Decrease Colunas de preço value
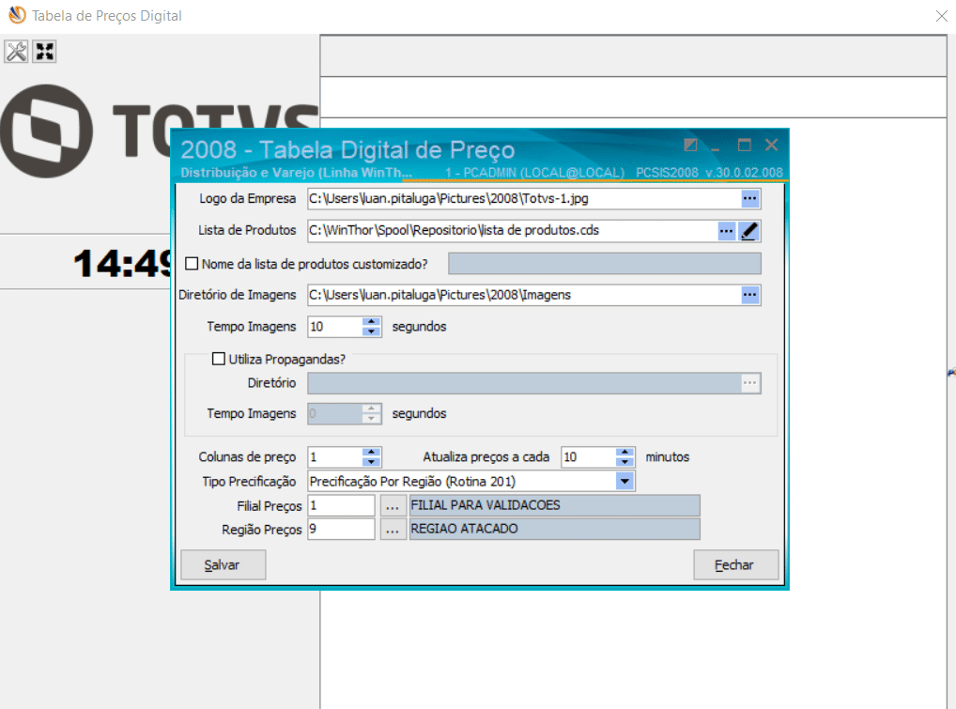 tap(371, 462)
